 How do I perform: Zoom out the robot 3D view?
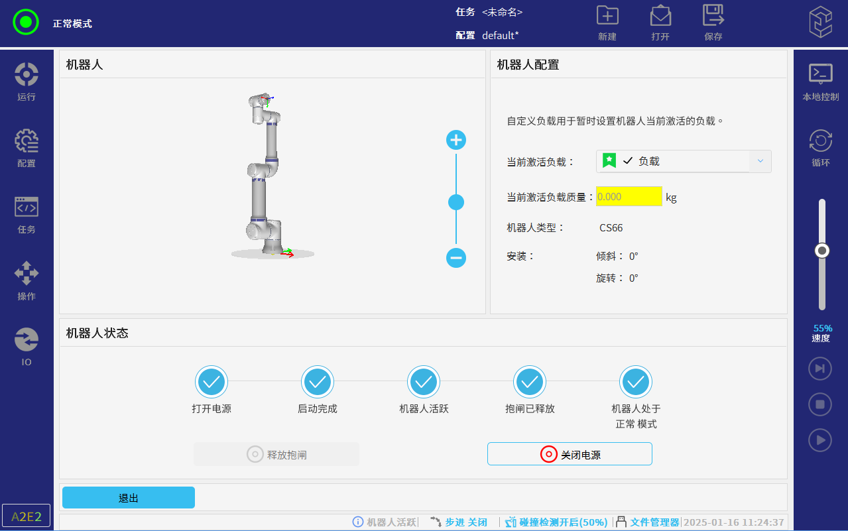pyautogui.click(x=456, y=257)
